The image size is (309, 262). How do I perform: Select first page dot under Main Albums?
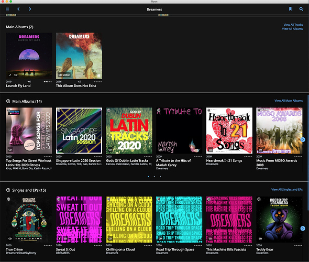148,177
